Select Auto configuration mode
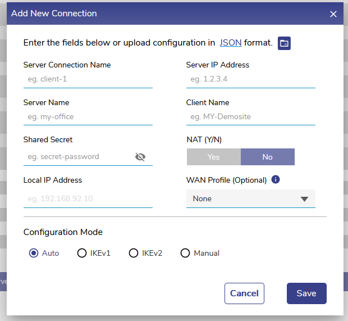Image resolution: width=348 pixels, height=321 pixels. (x=34, y=253)
